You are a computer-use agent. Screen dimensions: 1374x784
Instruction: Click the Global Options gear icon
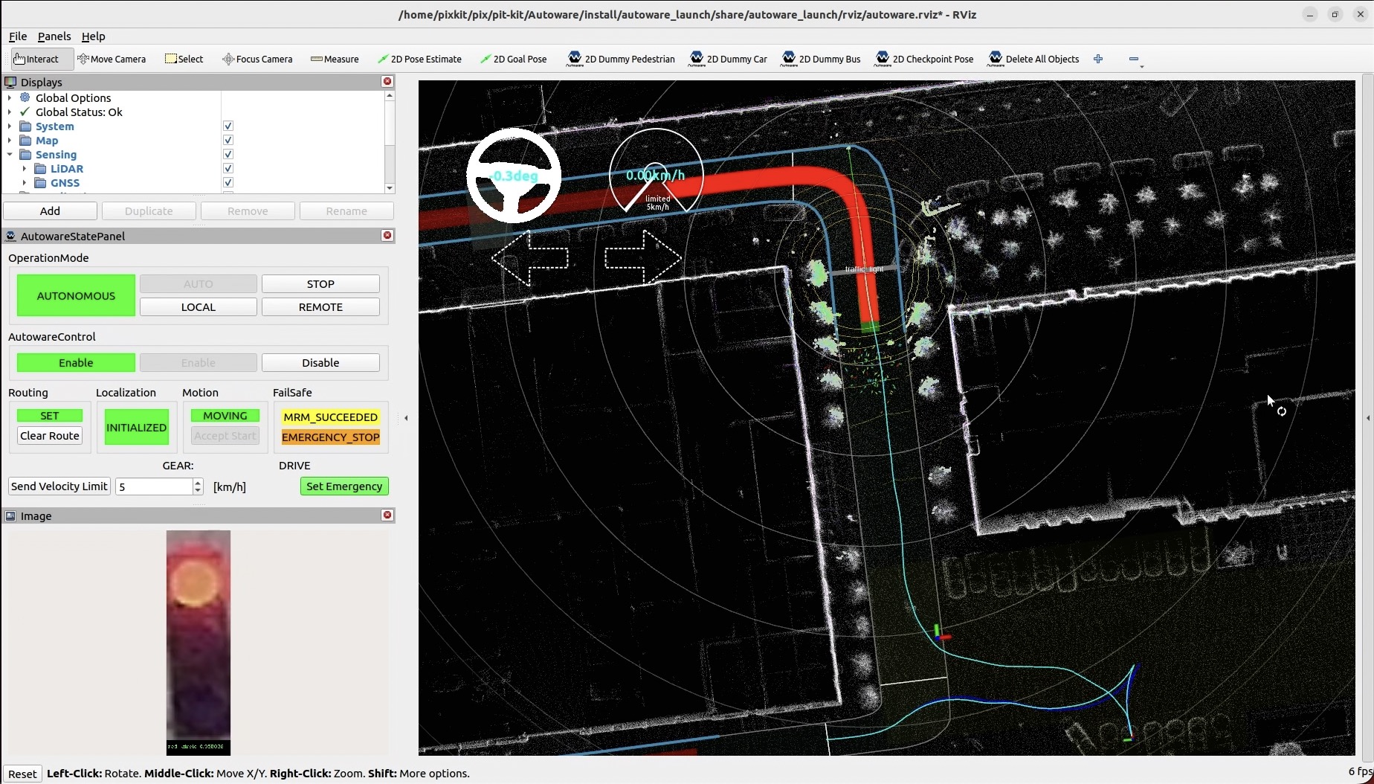point(25,97)
